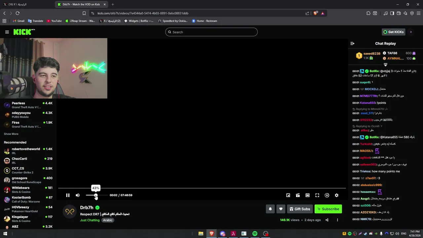Click the Kick search field
The width and height of the screenshot is (423, 238).
coord(211,32)
